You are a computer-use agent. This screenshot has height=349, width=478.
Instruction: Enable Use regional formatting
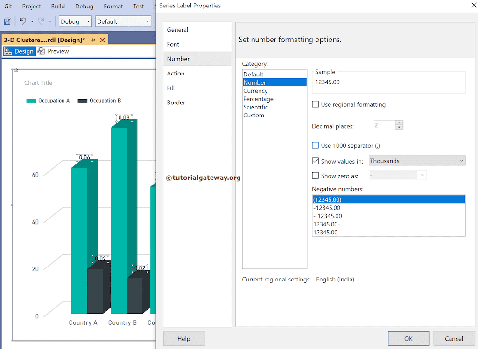pyautogui.click(x=315, y=105)
